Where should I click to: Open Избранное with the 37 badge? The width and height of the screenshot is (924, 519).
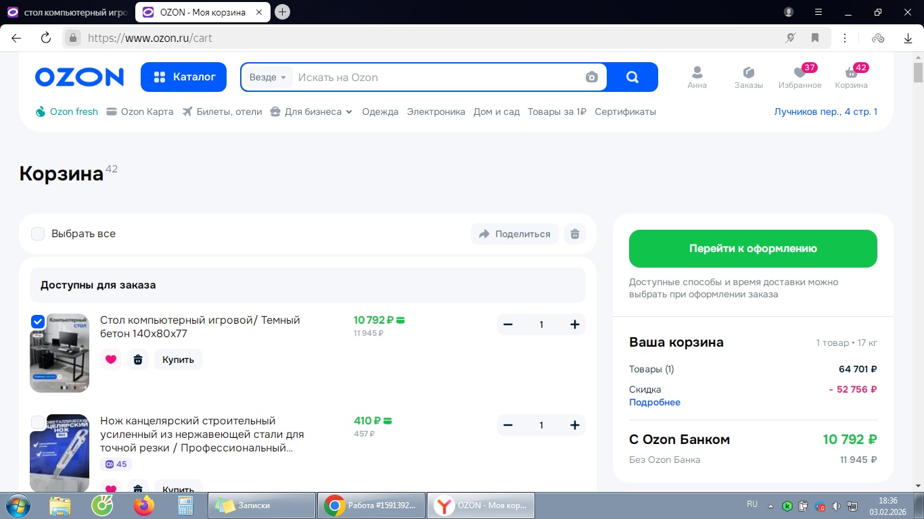tap(800, 77)
